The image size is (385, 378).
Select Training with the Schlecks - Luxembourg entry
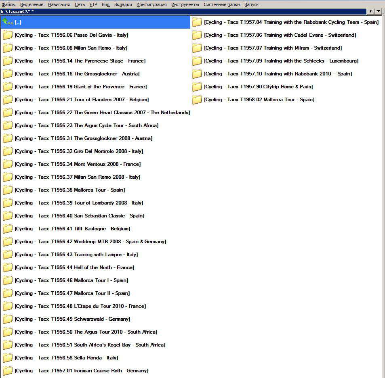point(281,61)
